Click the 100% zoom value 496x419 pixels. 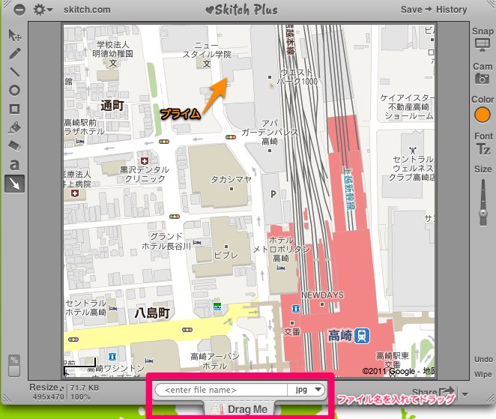(x=81, y=397)
